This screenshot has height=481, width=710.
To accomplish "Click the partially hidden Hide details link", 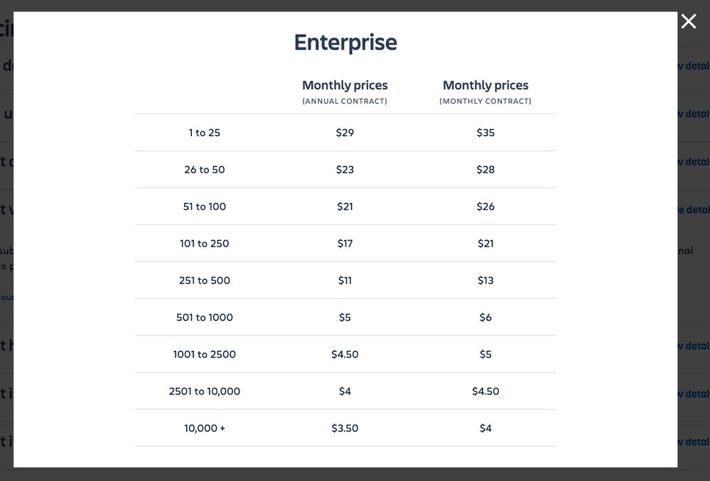I will point(694,210).
